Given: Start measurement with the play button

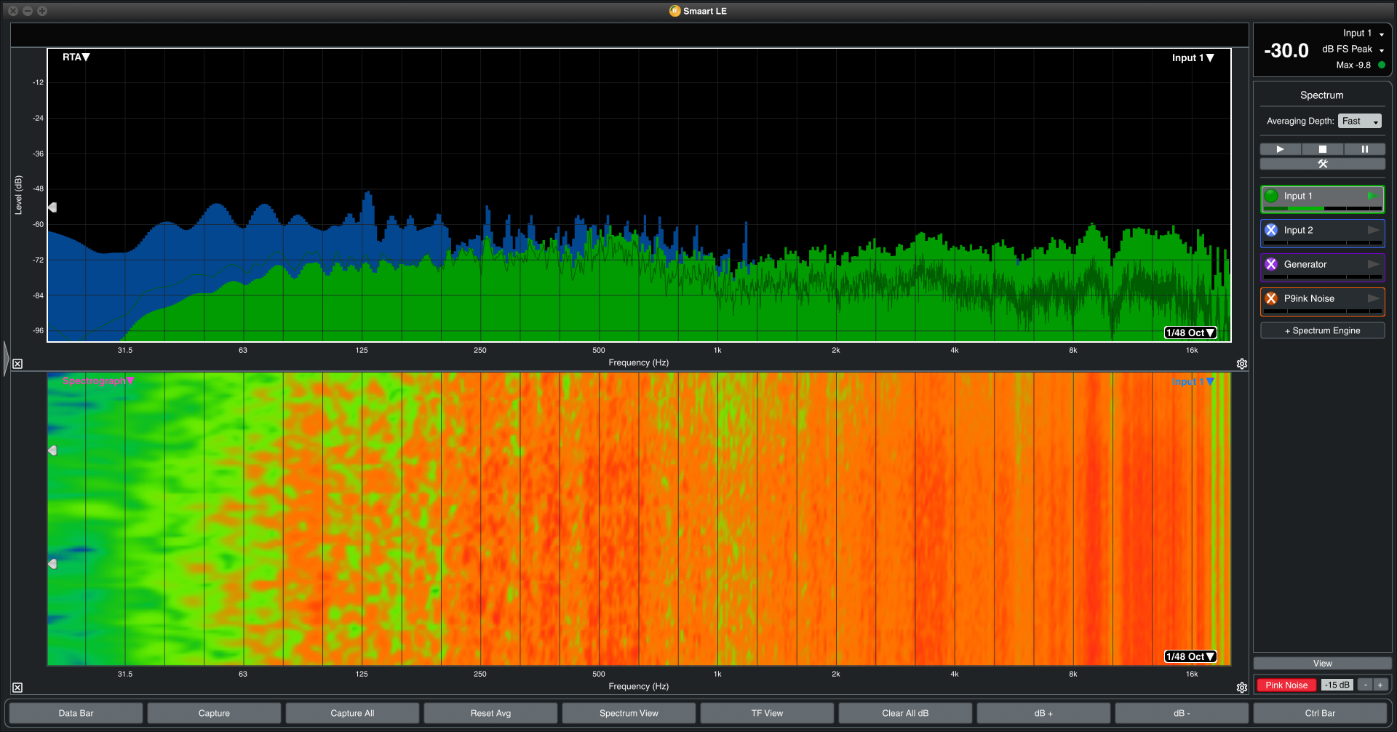Looking at the screenshot, I should point(1280,149).
